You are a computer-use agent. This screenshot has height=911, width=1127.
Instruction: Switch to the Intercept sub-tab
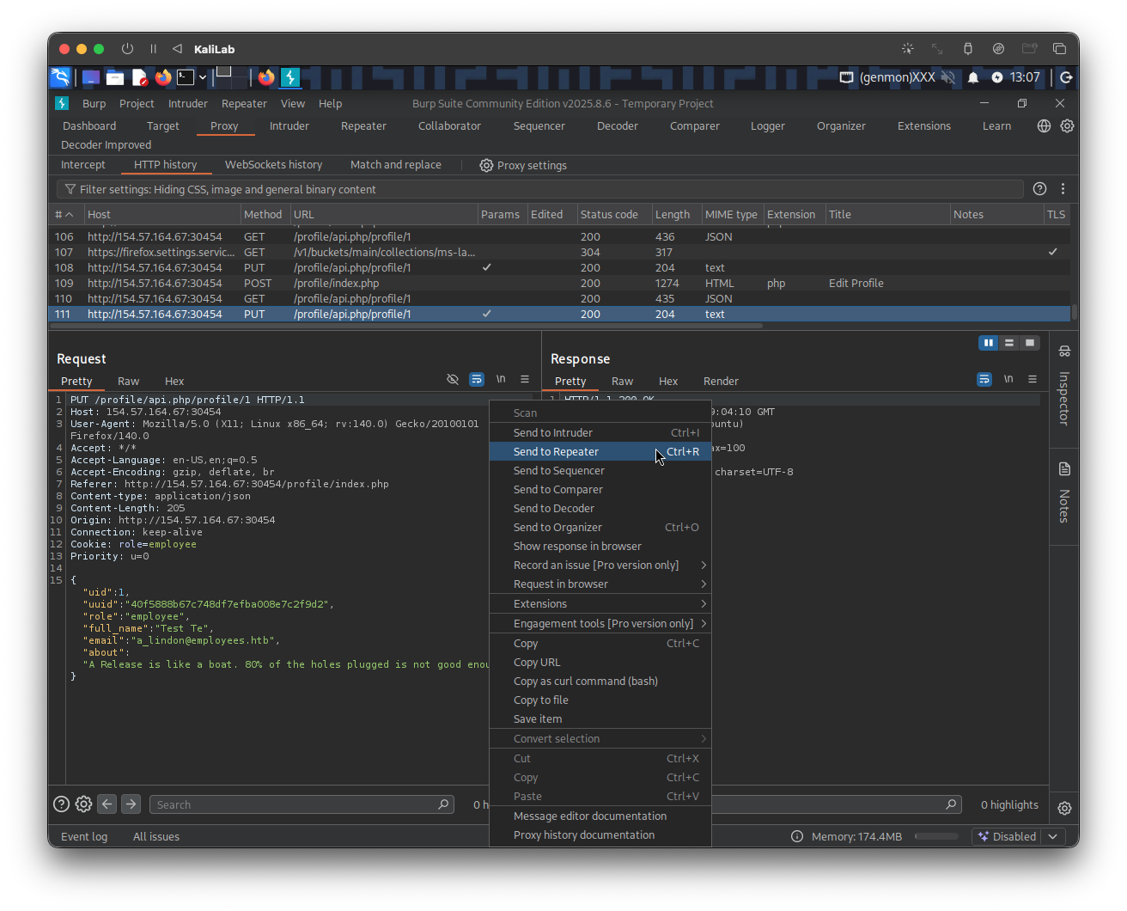(x=83, y=165)
